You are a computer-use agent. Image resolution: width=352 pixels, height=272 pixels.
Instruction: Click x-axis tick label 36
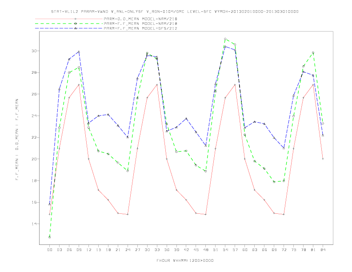tap(167, 250)
